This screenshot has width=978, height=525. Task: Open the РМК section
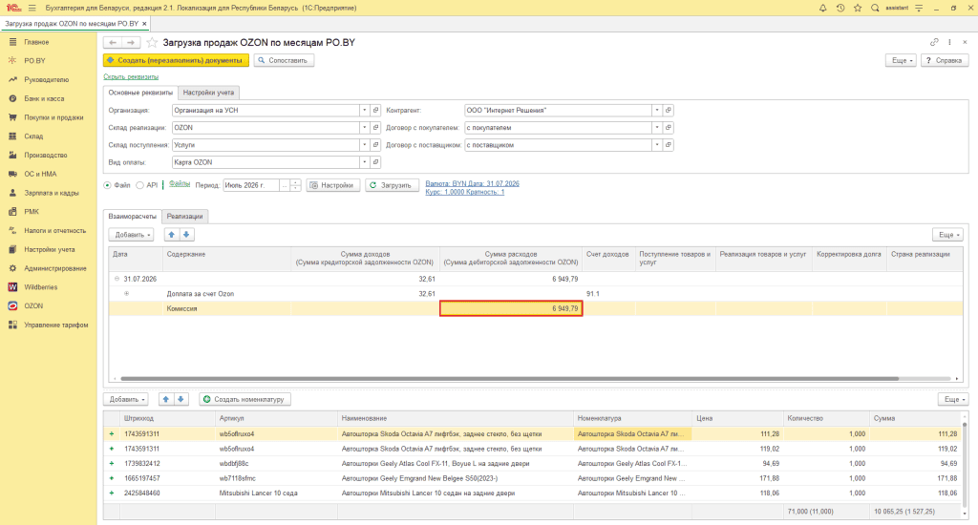pyautogui.click(x=32, y=211)
